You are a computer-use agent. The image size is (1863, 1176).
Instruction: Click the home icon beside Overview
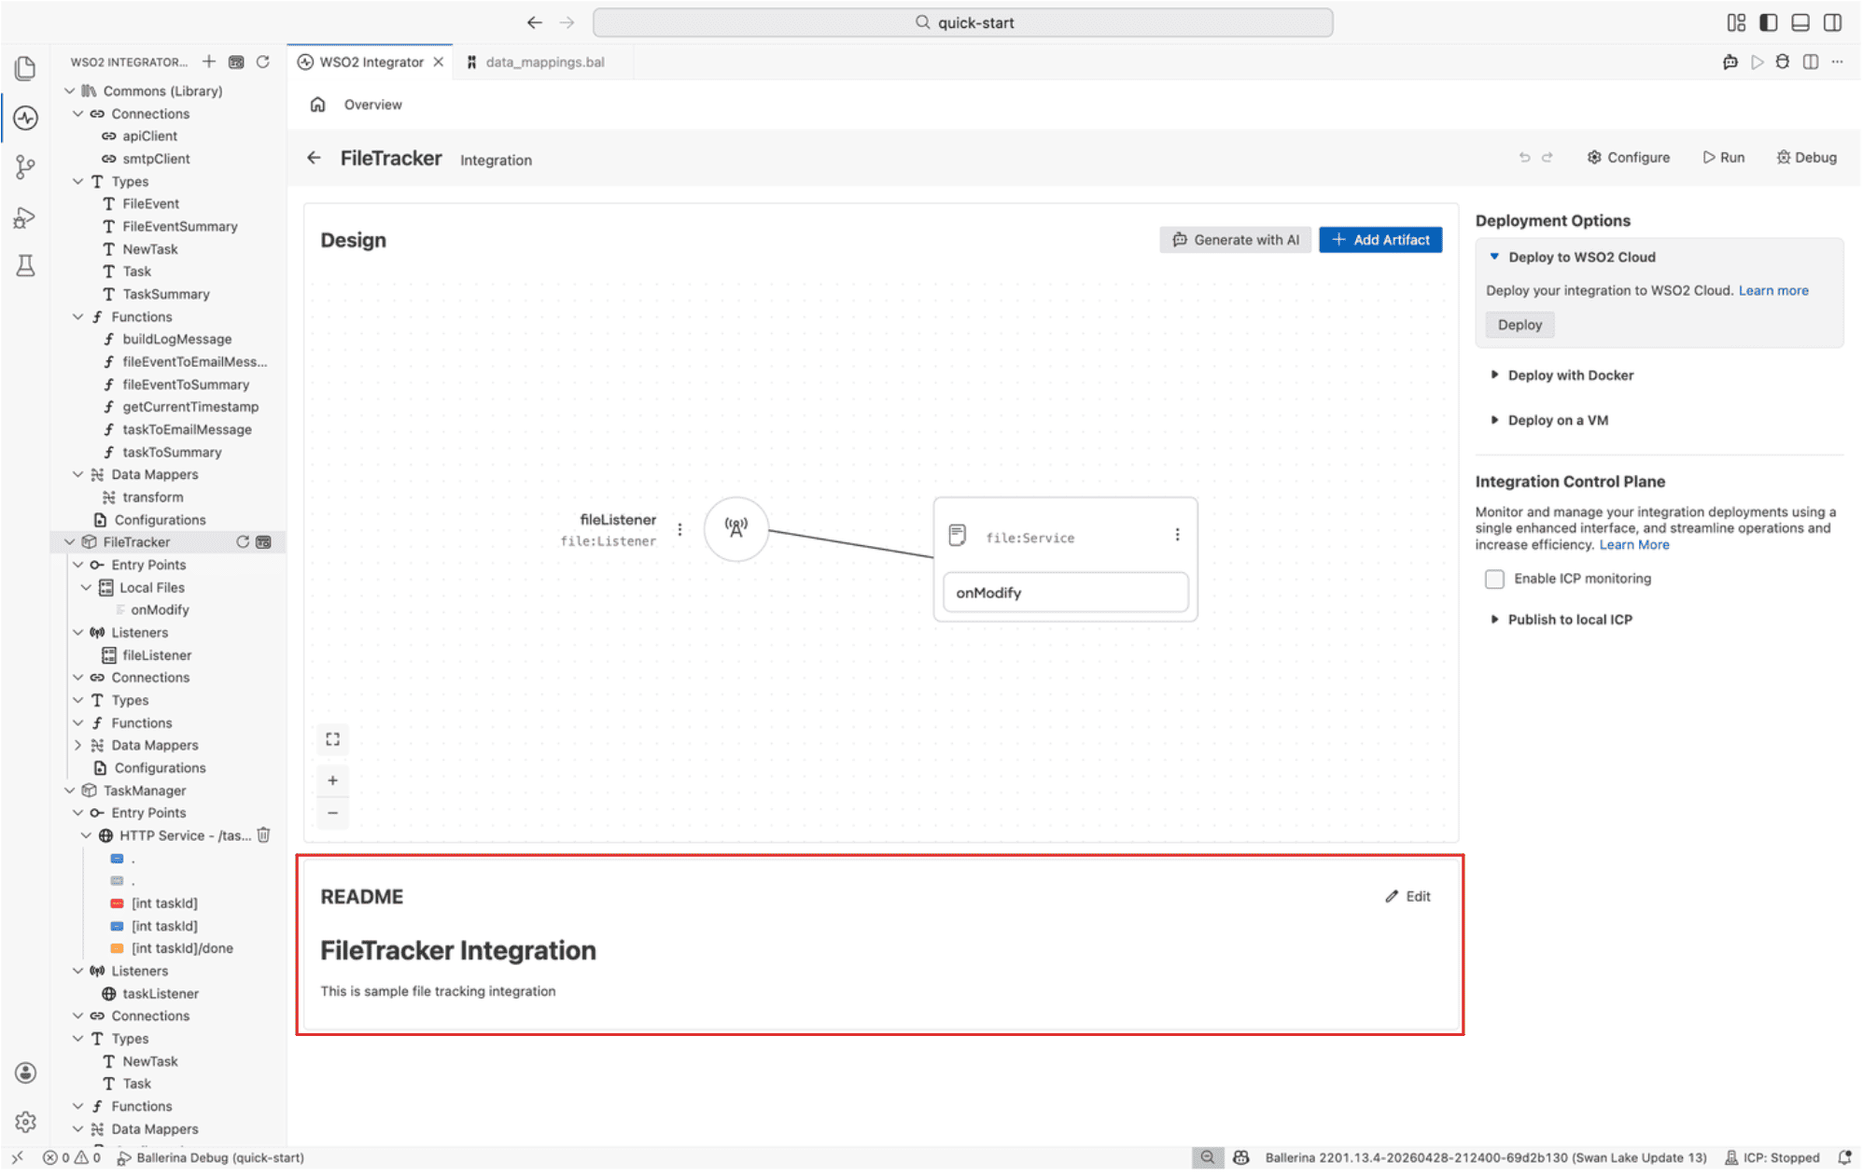pyautogui.click(x=317, y=105)
